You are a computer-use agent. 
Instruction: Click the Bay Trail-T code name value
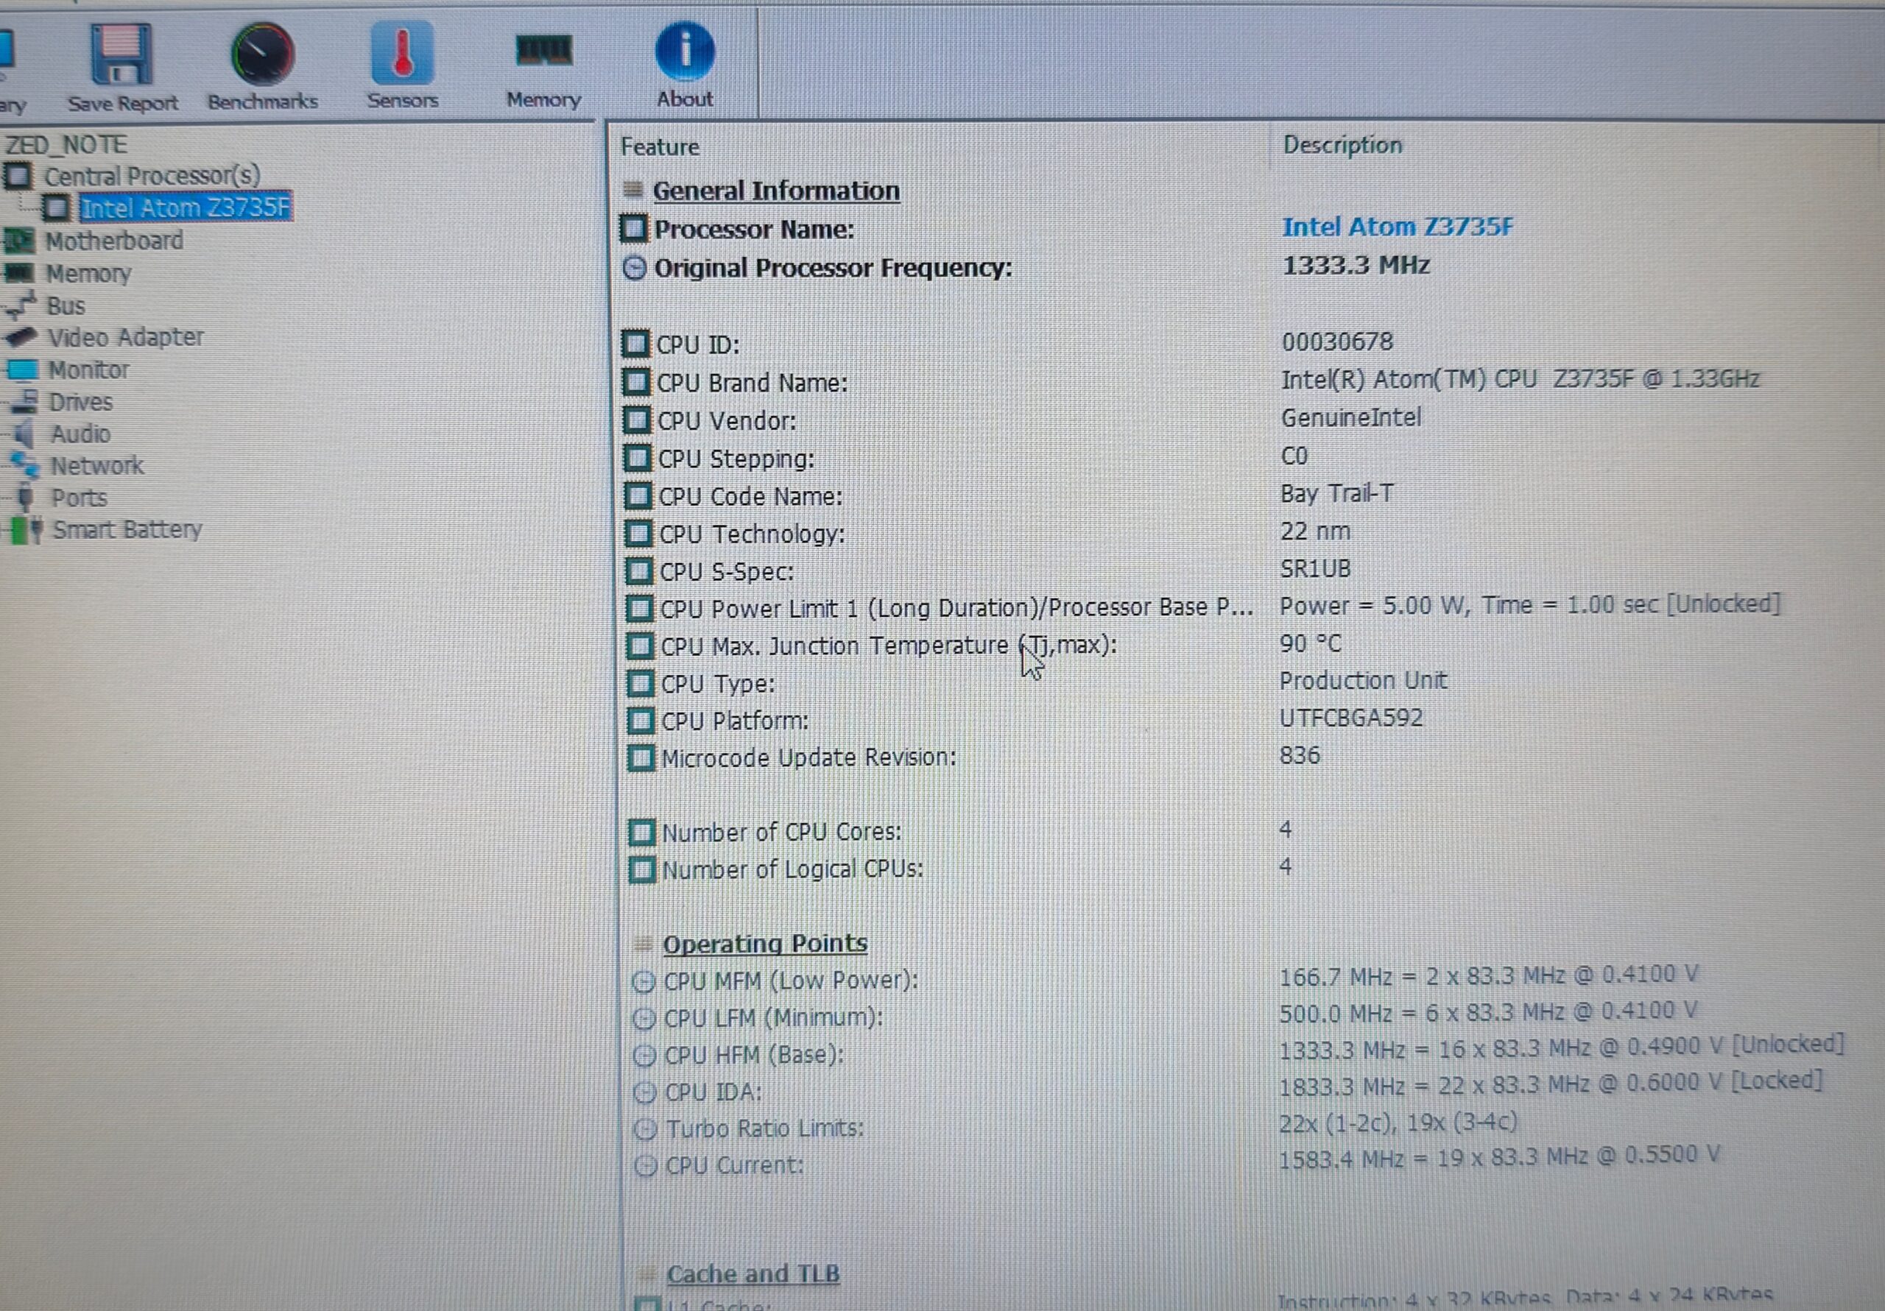click(x=1337, y=493)
